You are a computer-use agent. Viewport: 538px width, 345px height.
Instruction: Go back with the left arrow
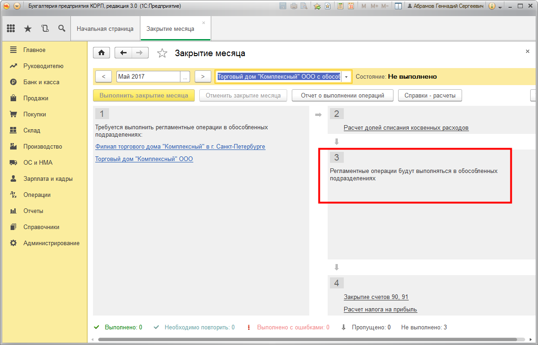click(x=123, y=53)
